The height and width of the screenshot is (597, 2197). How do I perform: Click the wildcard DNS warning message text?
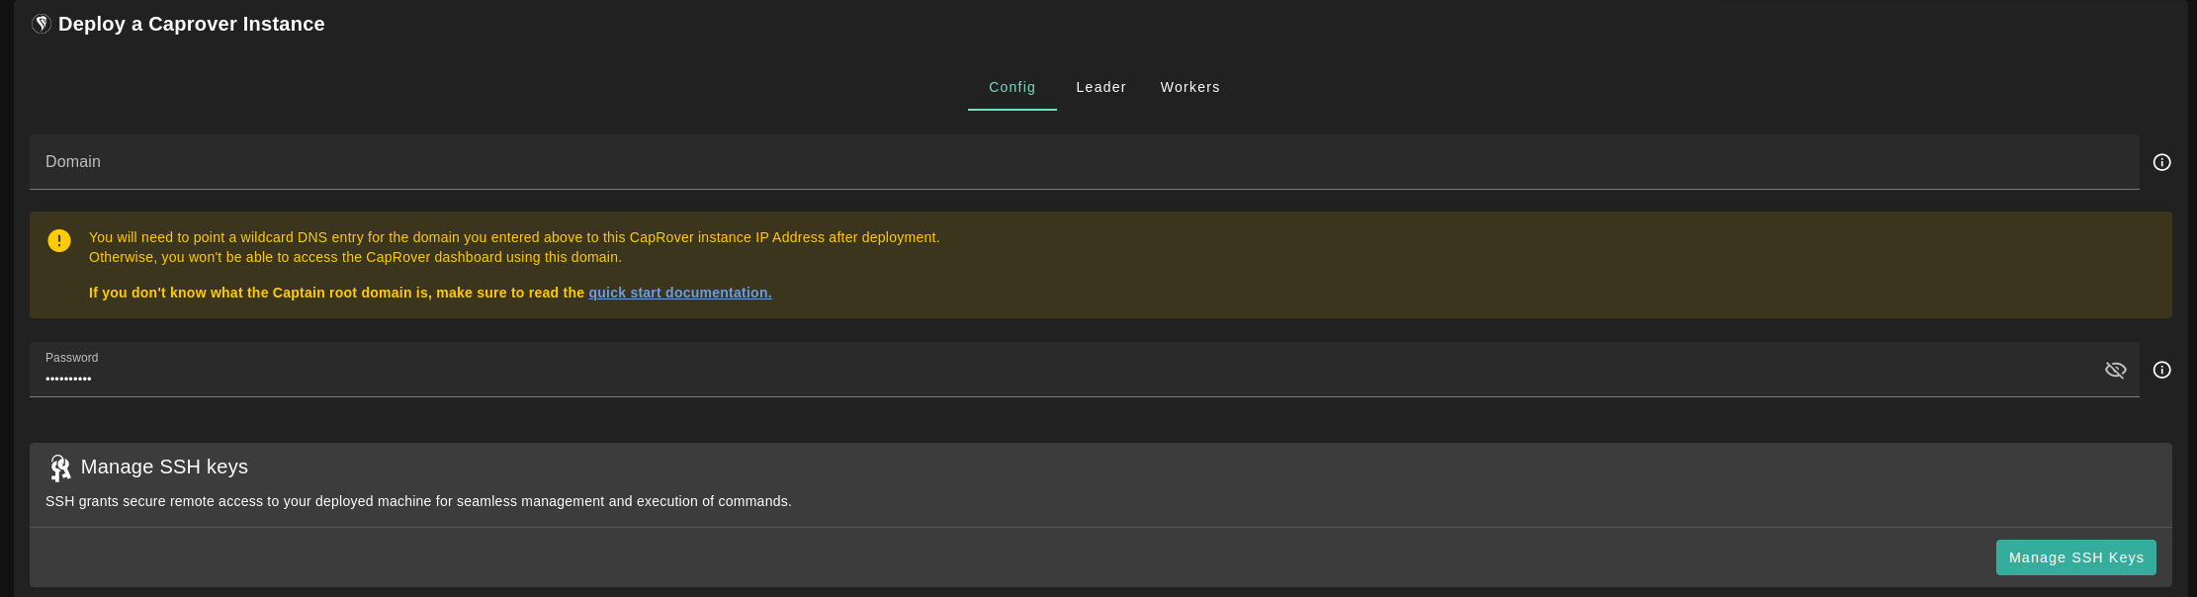click(513, 237)
